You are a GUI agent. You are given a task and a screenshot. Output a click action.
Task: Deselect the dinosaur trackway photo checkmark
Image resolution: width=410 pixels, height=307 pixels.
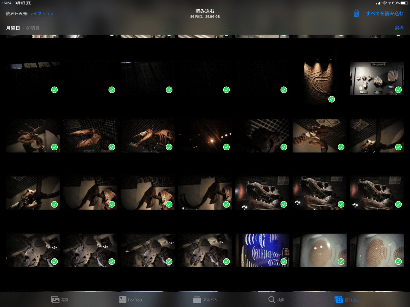tap(332, 99)
